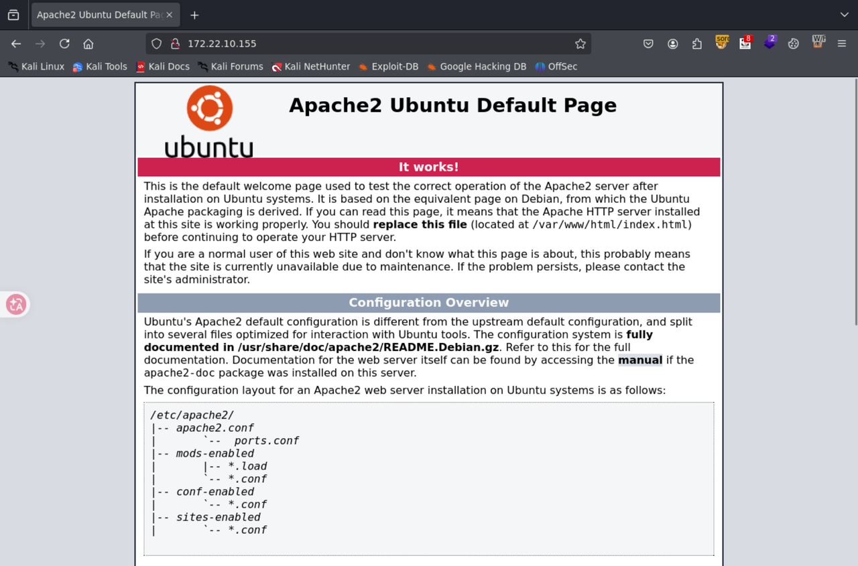858x566 pixels.
Task: Click the Configuration Overview heading
Action: tap(429, 303)
